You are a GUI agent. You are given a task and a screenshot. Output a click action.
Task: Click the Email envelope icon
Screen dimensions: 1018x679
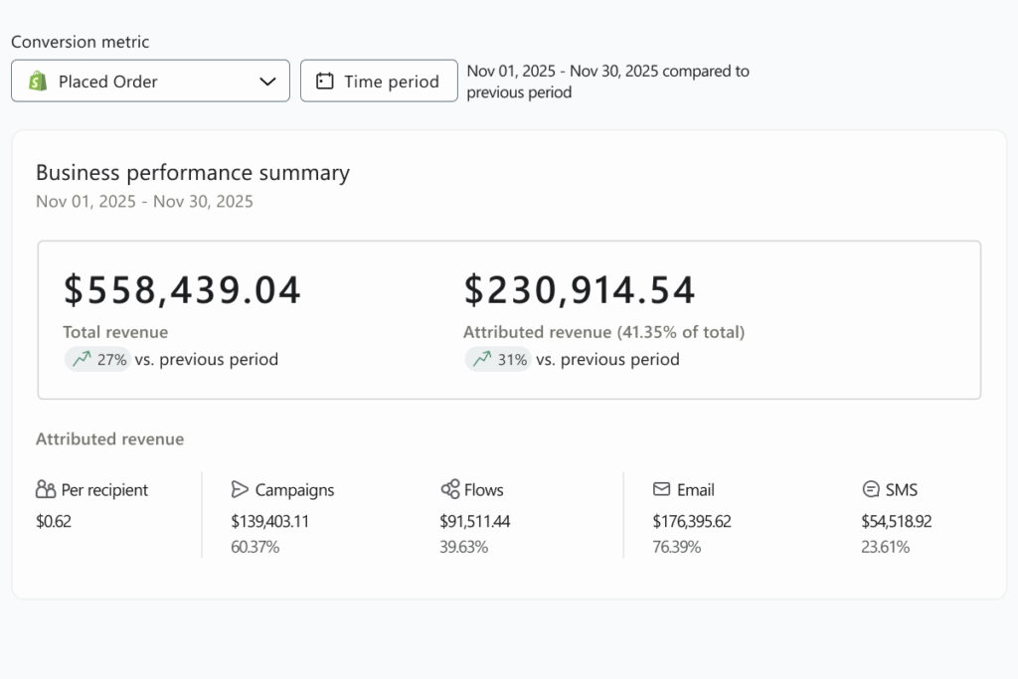[x=661, y=489]
